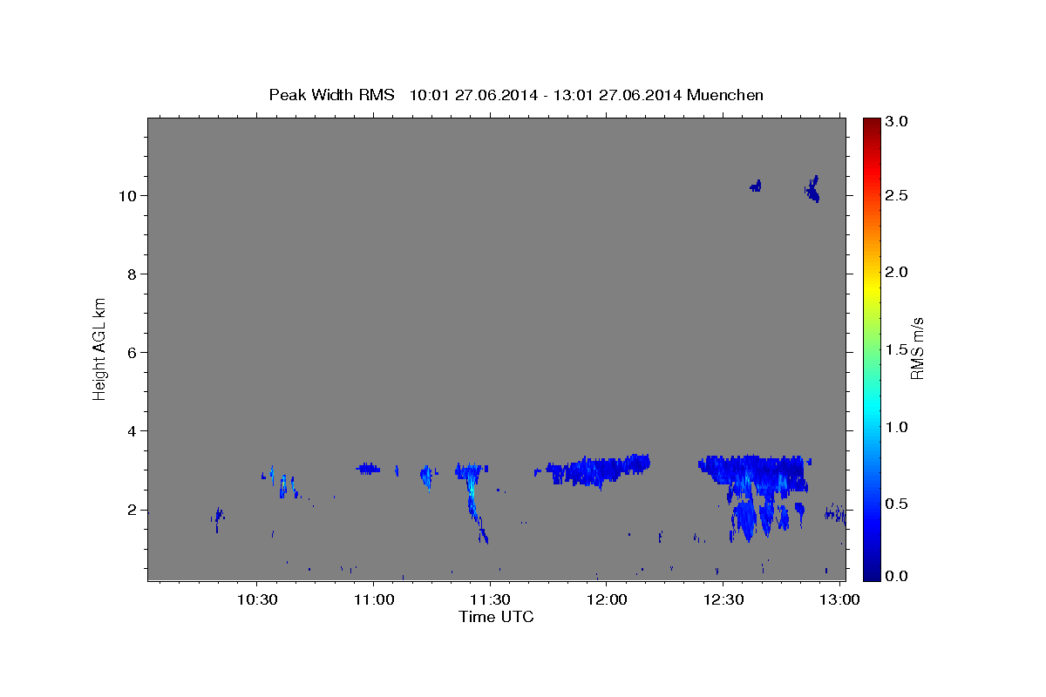The image size is (1046, 697).
Task: Click the colorbar value 1.0
Action: [897, 427]
